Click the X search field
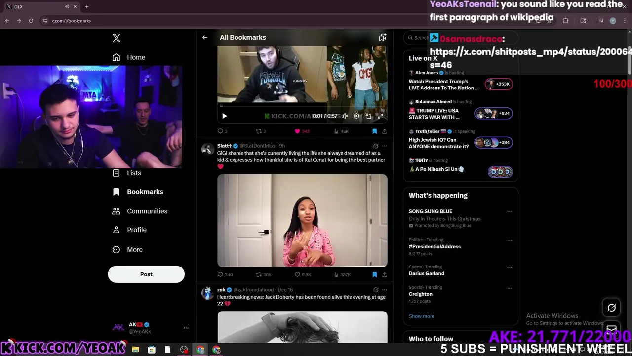This screenshot has height=356, width=632. point(461,38)
